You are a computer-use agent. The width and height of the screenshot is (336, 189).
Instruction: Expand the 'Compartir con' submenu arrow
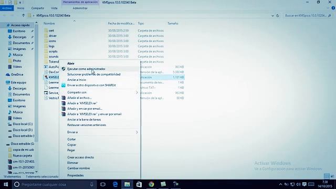coord(136,92)
